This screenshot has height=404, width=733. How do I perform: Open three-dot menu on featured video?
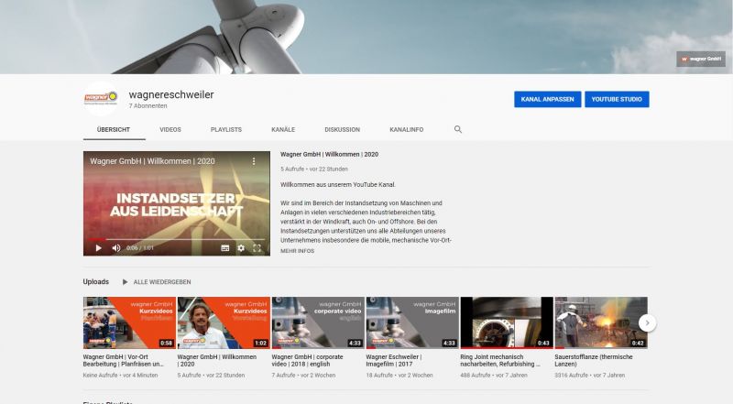click(x=254, y=161)
